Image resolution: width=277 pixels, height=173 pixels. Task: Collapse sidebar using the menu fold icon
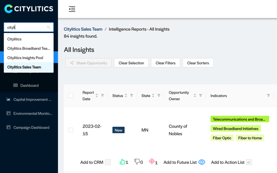(x=72, y=9)
